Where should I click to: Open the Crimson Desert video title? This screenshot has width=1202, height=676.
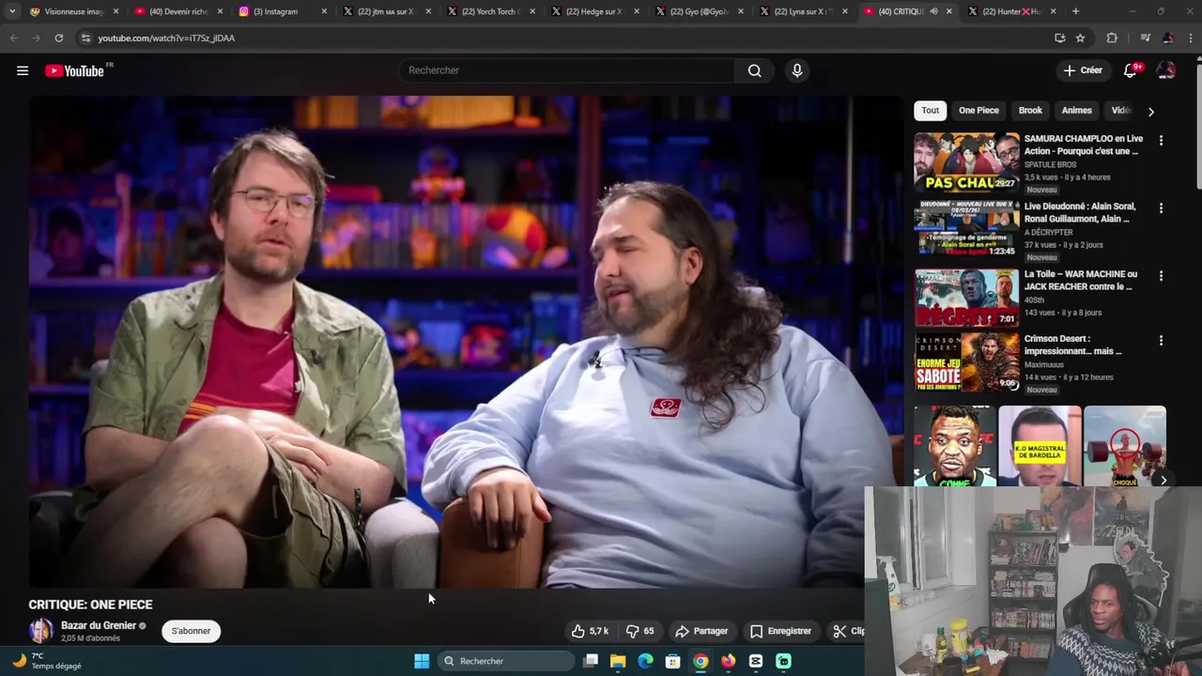[x=1073, y=345]
